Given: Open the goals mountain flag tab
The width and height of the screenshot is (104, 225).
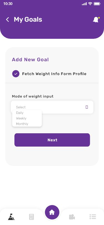Looking at the screenshot, I should pyautogui.click(x=11, y=217).
